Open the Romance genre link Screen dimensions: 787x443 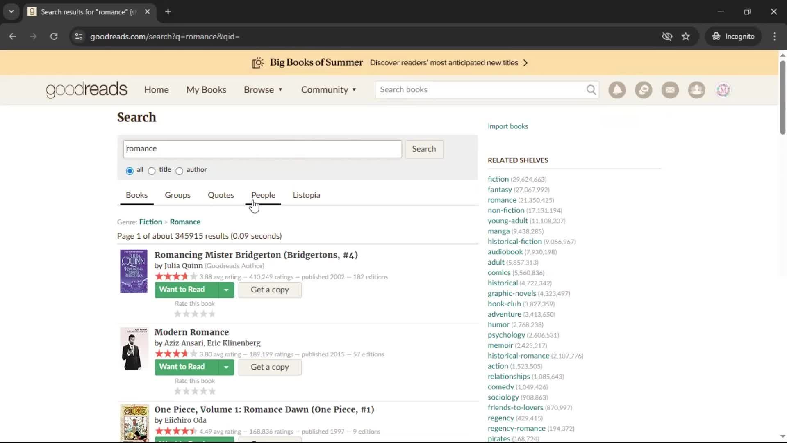[x=185, y=222]
